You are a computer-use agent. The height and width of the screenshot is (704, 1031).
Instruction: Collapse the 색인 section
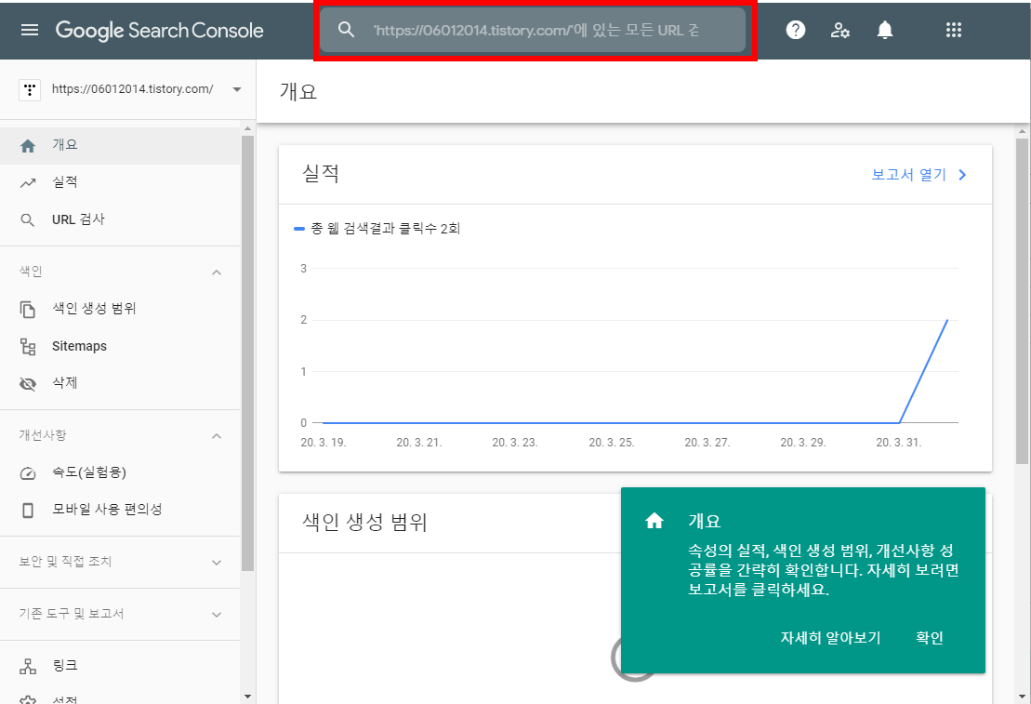tap(217, 272)
